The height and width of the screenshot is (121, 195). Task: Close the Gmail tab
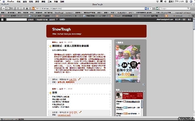point(26,16)
